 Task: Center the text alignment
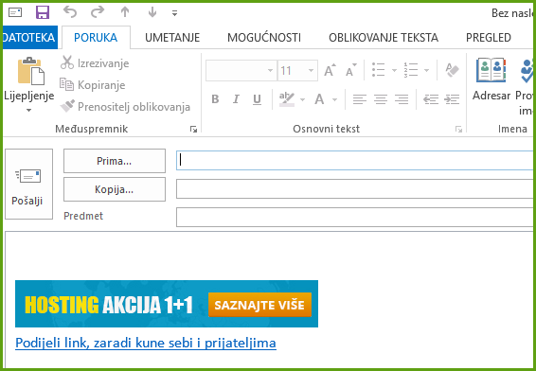(381, 99)
